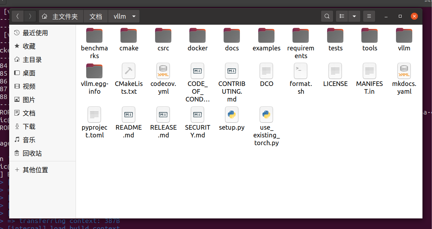Open 主目录 in the sidebar
Image resolution: width=432 pixels, height=229 pixels.
coord(42,60)
